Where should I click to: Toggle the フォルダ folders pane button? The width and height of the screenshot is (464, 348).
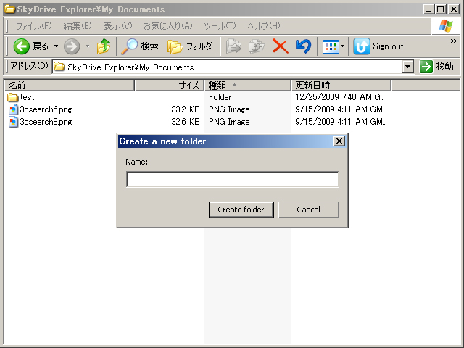click(190, 46)
